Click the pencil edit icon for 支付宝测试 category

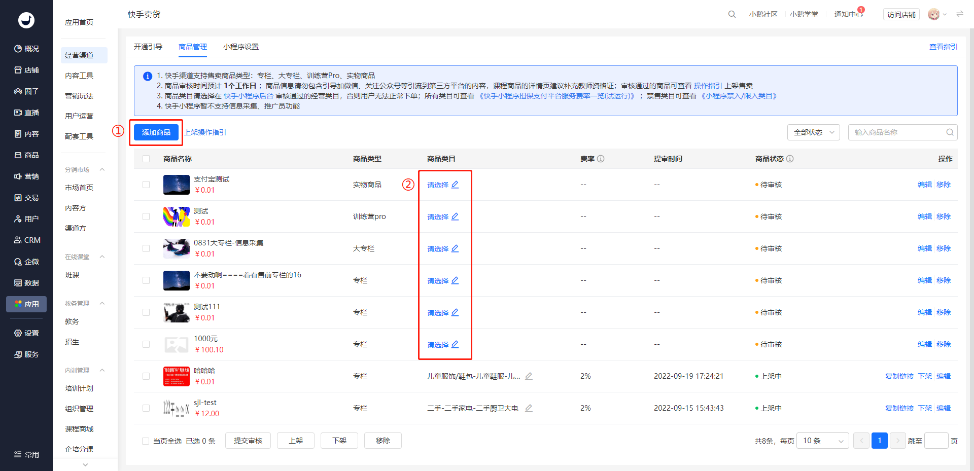tap(455, 185)
